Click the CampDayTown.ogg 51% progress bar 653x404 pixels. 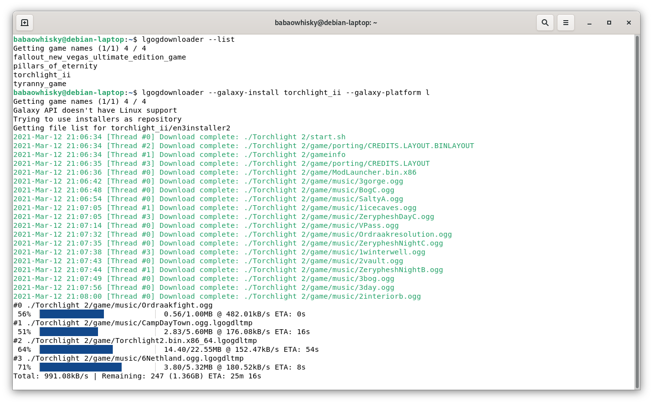coord(98,332)
